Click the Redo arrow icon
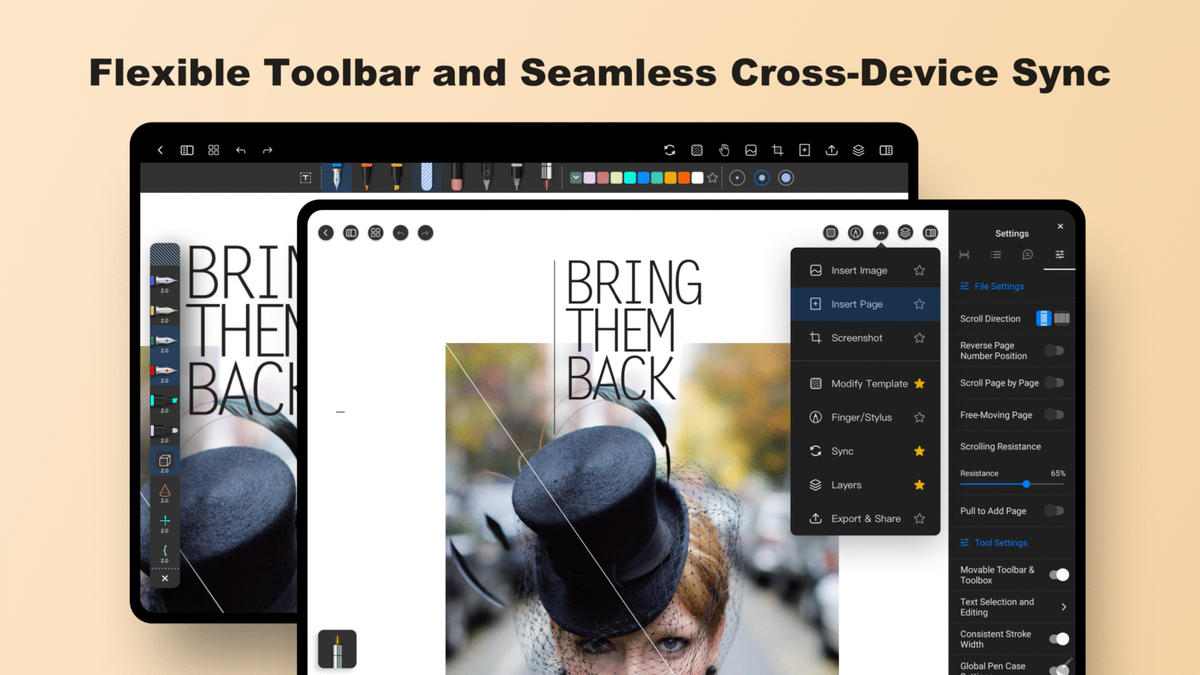The width and height of the screenshot is (1200, 675). [x=425, y=232]
